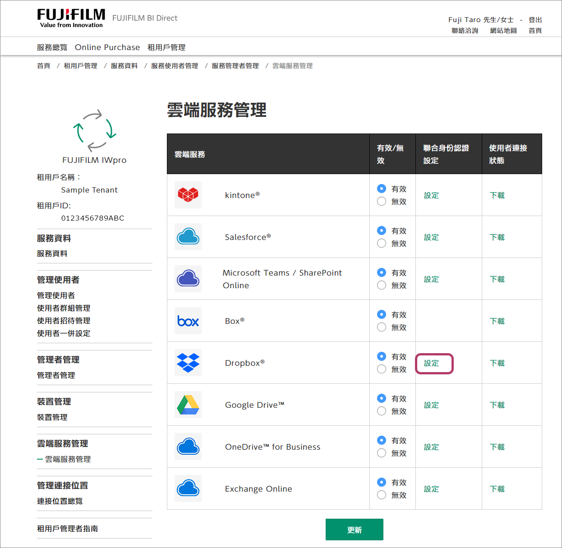Click 下載 link for Salesforce
The width and height of the screenshot is (562, 548).
(497, 237)
